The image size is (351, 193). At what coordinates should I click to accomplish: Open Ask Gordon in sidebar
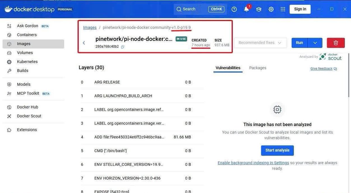tap(33, 26)
